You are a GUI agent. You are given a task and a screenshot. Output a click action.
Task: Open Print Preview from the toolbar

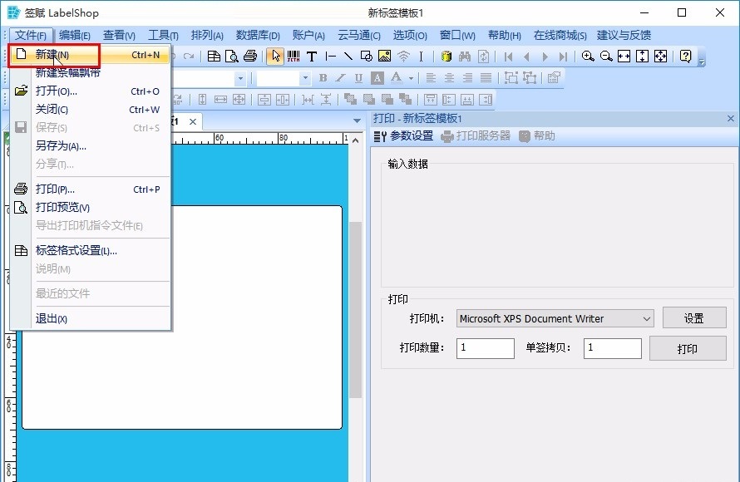coord(230,56)
